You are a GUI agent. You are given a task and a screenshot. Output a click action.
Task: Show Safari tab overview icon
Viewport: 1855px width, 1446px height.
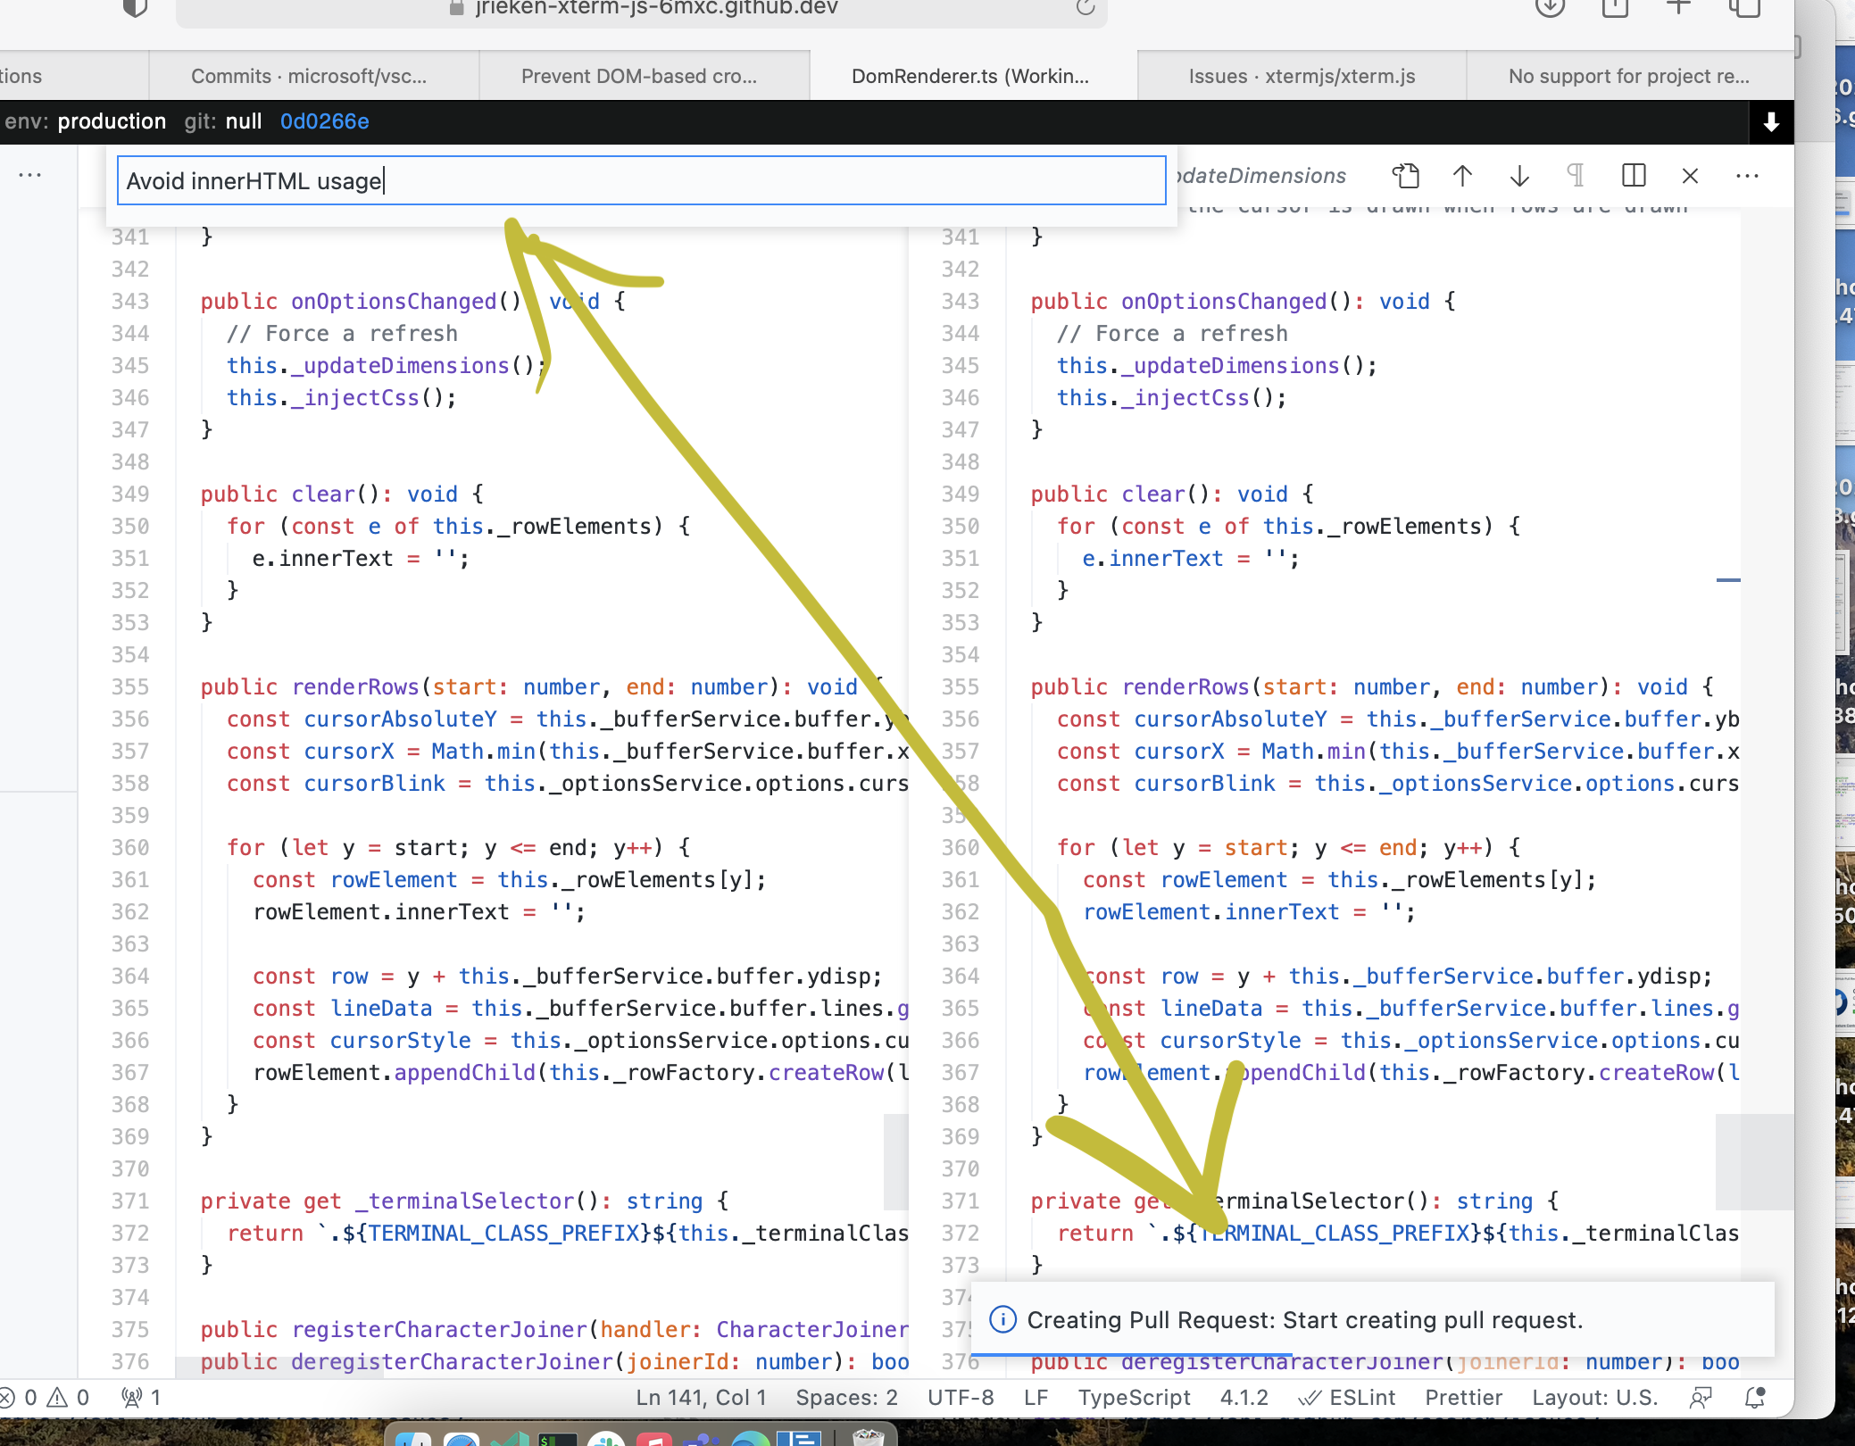click(x=1744, y=7)
